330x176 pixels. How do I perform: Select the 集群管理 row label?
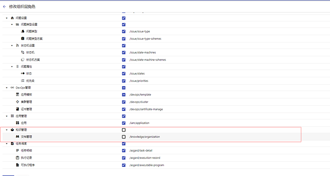[26, 102]
